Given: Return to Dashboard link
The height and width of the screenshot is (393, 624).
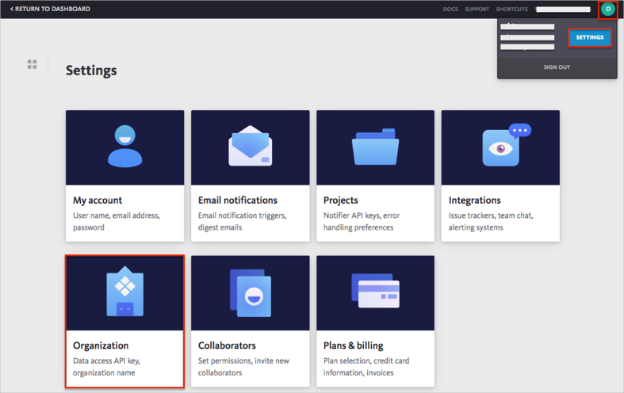Looking at the screenshot, I should point(51,10).
